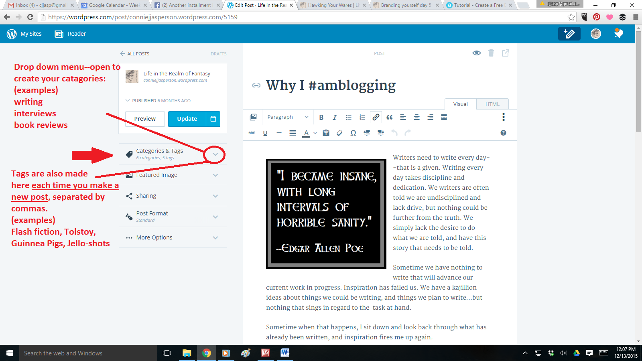Screen dimensions: 642x361
Task: Open the Paragraph style dropdown
Action: tap(288, 117)
